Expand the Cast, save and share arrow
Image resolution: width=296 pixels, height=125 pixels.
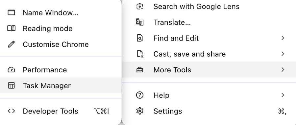pyautogui.click(x=283, y=54)
